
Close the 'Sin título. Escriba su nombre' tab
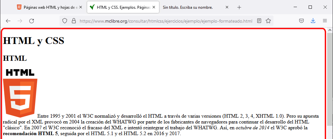pyautogui.click(x=227, y=7)
